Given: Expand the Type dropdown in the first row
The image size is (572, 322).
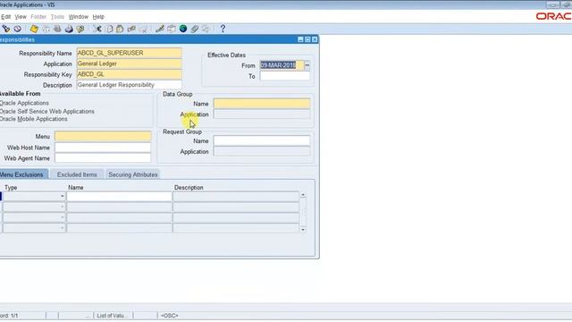Looking at the screenshot, I should pyautogui.click(x=62, y=197).
